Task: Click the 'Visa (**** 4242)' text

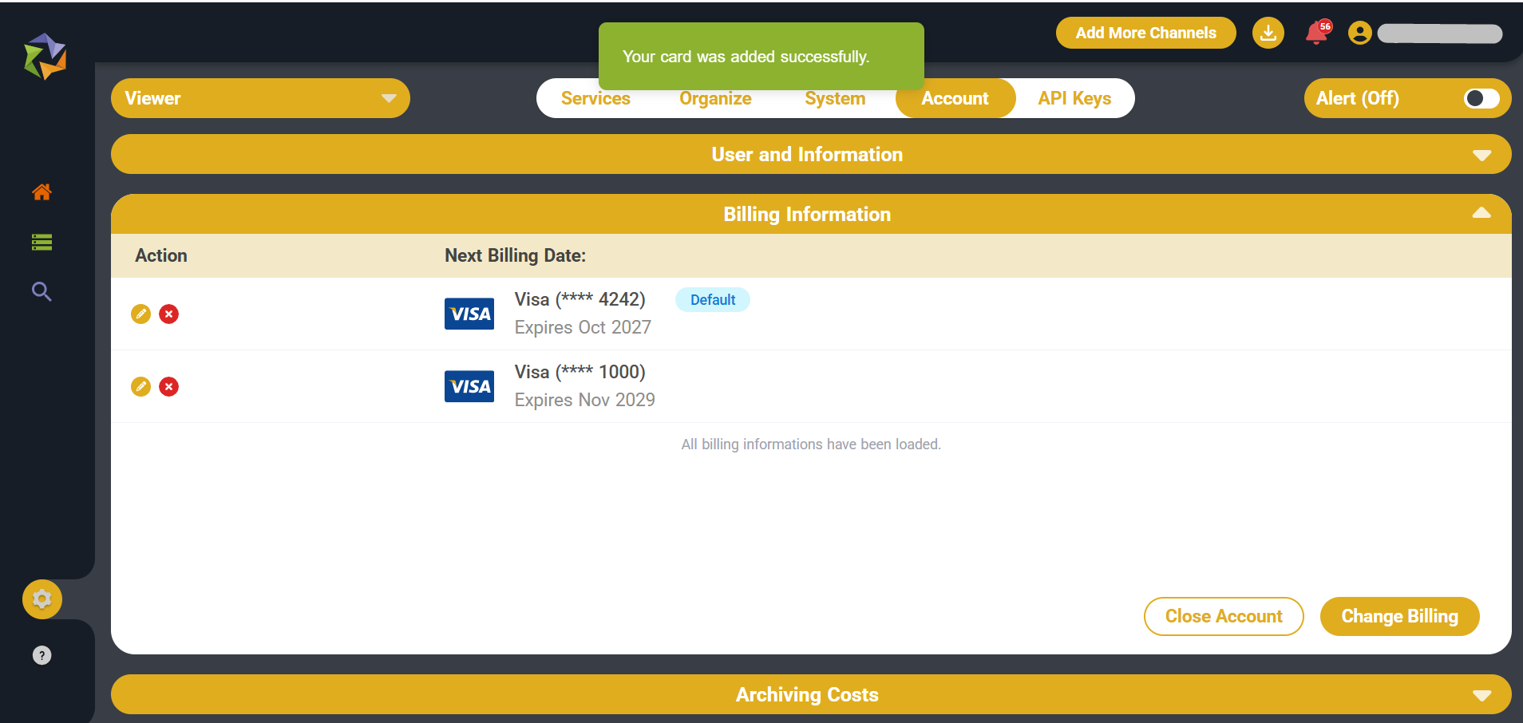Action: [580, 299]
